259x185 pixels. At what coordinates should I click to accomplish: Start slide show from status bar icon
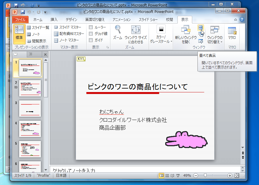click(x=178, y=176)
